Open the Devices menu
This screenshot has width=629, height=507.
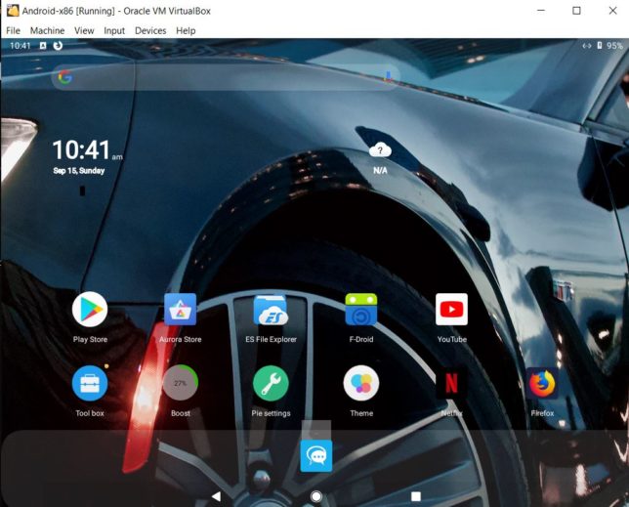[x=150, y=30]
